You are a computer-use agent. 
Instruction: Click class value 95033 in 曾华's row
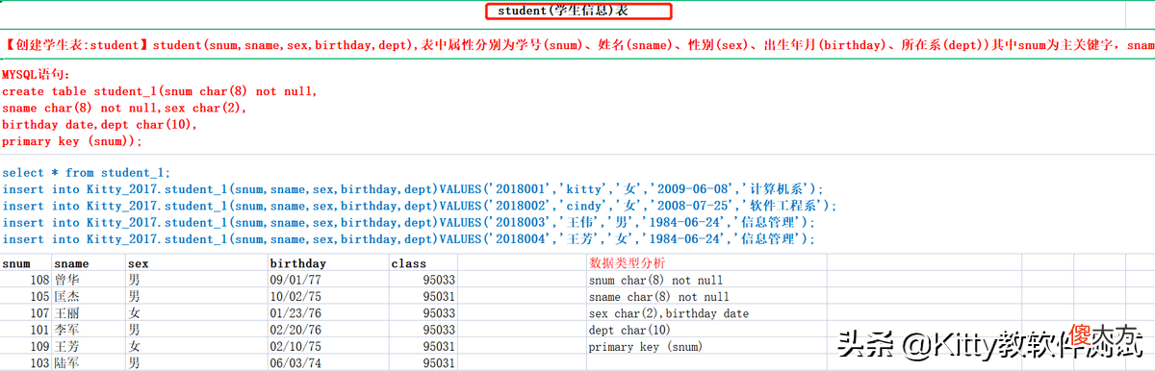click(423, 280)
